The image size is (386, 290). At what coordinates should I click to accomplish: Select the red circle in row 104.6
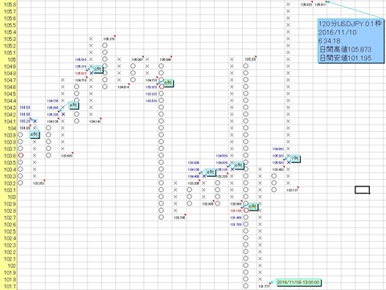point(162,87)
